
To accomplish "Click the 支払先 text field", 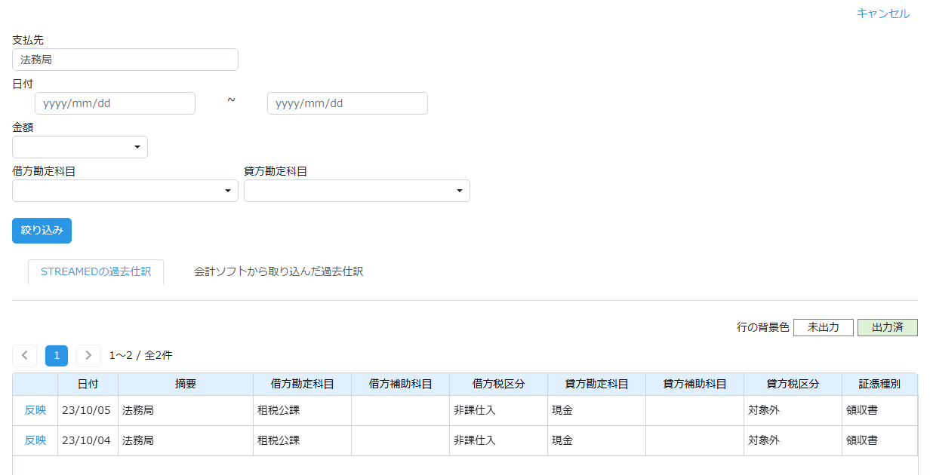I will [125, 60].
